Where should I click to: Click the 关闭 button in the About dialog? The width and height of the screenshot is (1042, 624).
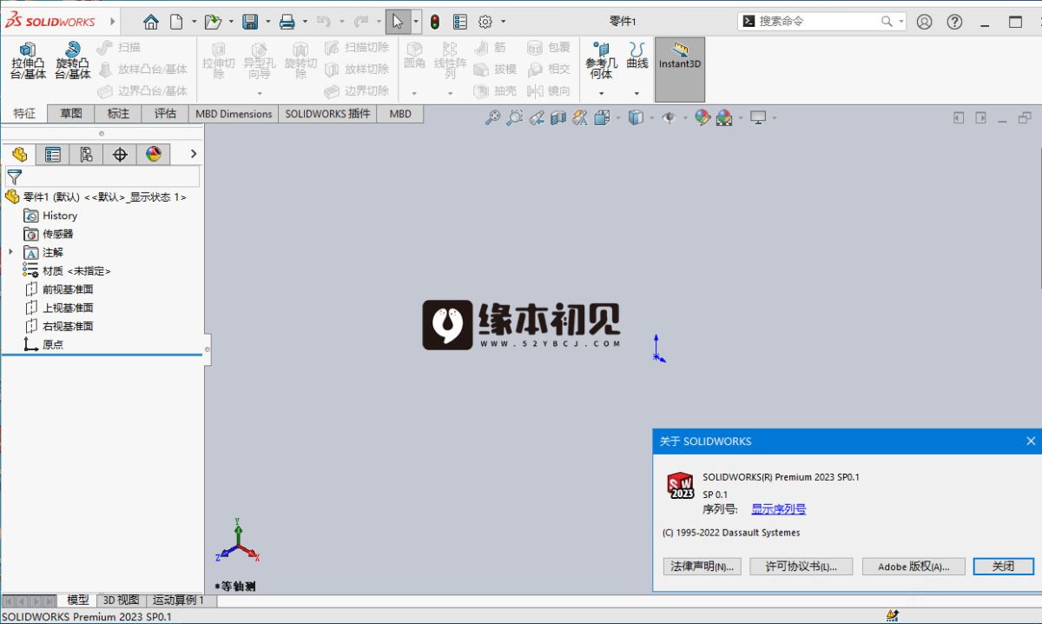1003,566
